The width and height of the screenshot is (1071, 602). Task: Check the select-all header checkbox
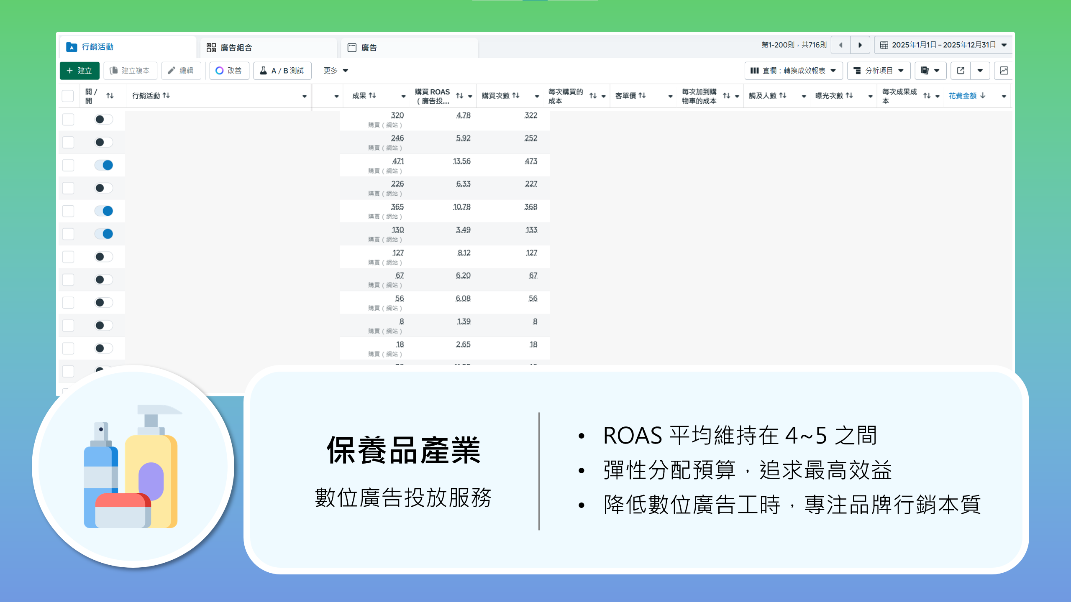click(x=68, y=96)
